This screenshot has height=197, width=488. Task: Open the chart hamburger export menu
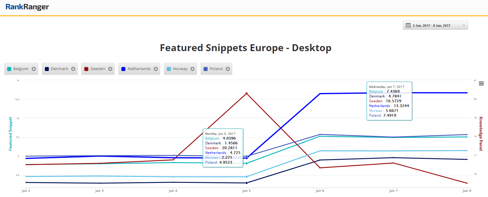click(x=481, y=84)
